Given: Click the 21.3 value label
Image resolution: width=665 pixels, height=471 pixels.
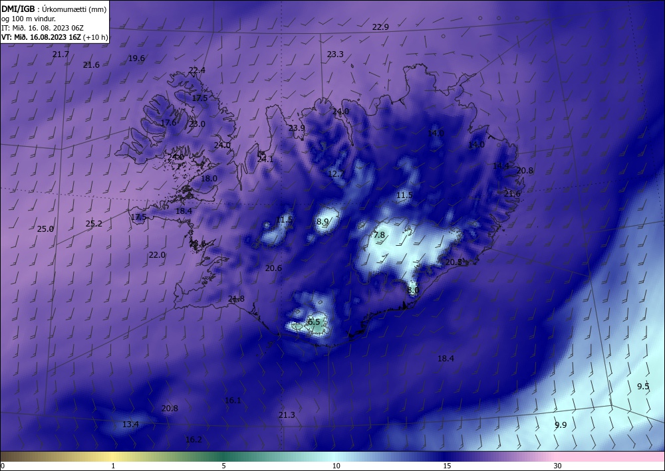Looking at the screenshot, I should click(x=287, y=415).
